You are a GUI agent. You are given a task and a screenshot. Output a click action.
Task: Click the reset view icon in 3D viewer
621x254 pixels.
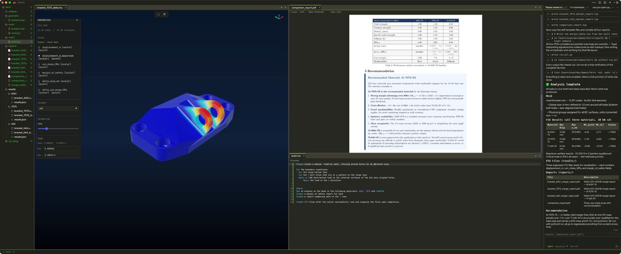pos(158,14)
